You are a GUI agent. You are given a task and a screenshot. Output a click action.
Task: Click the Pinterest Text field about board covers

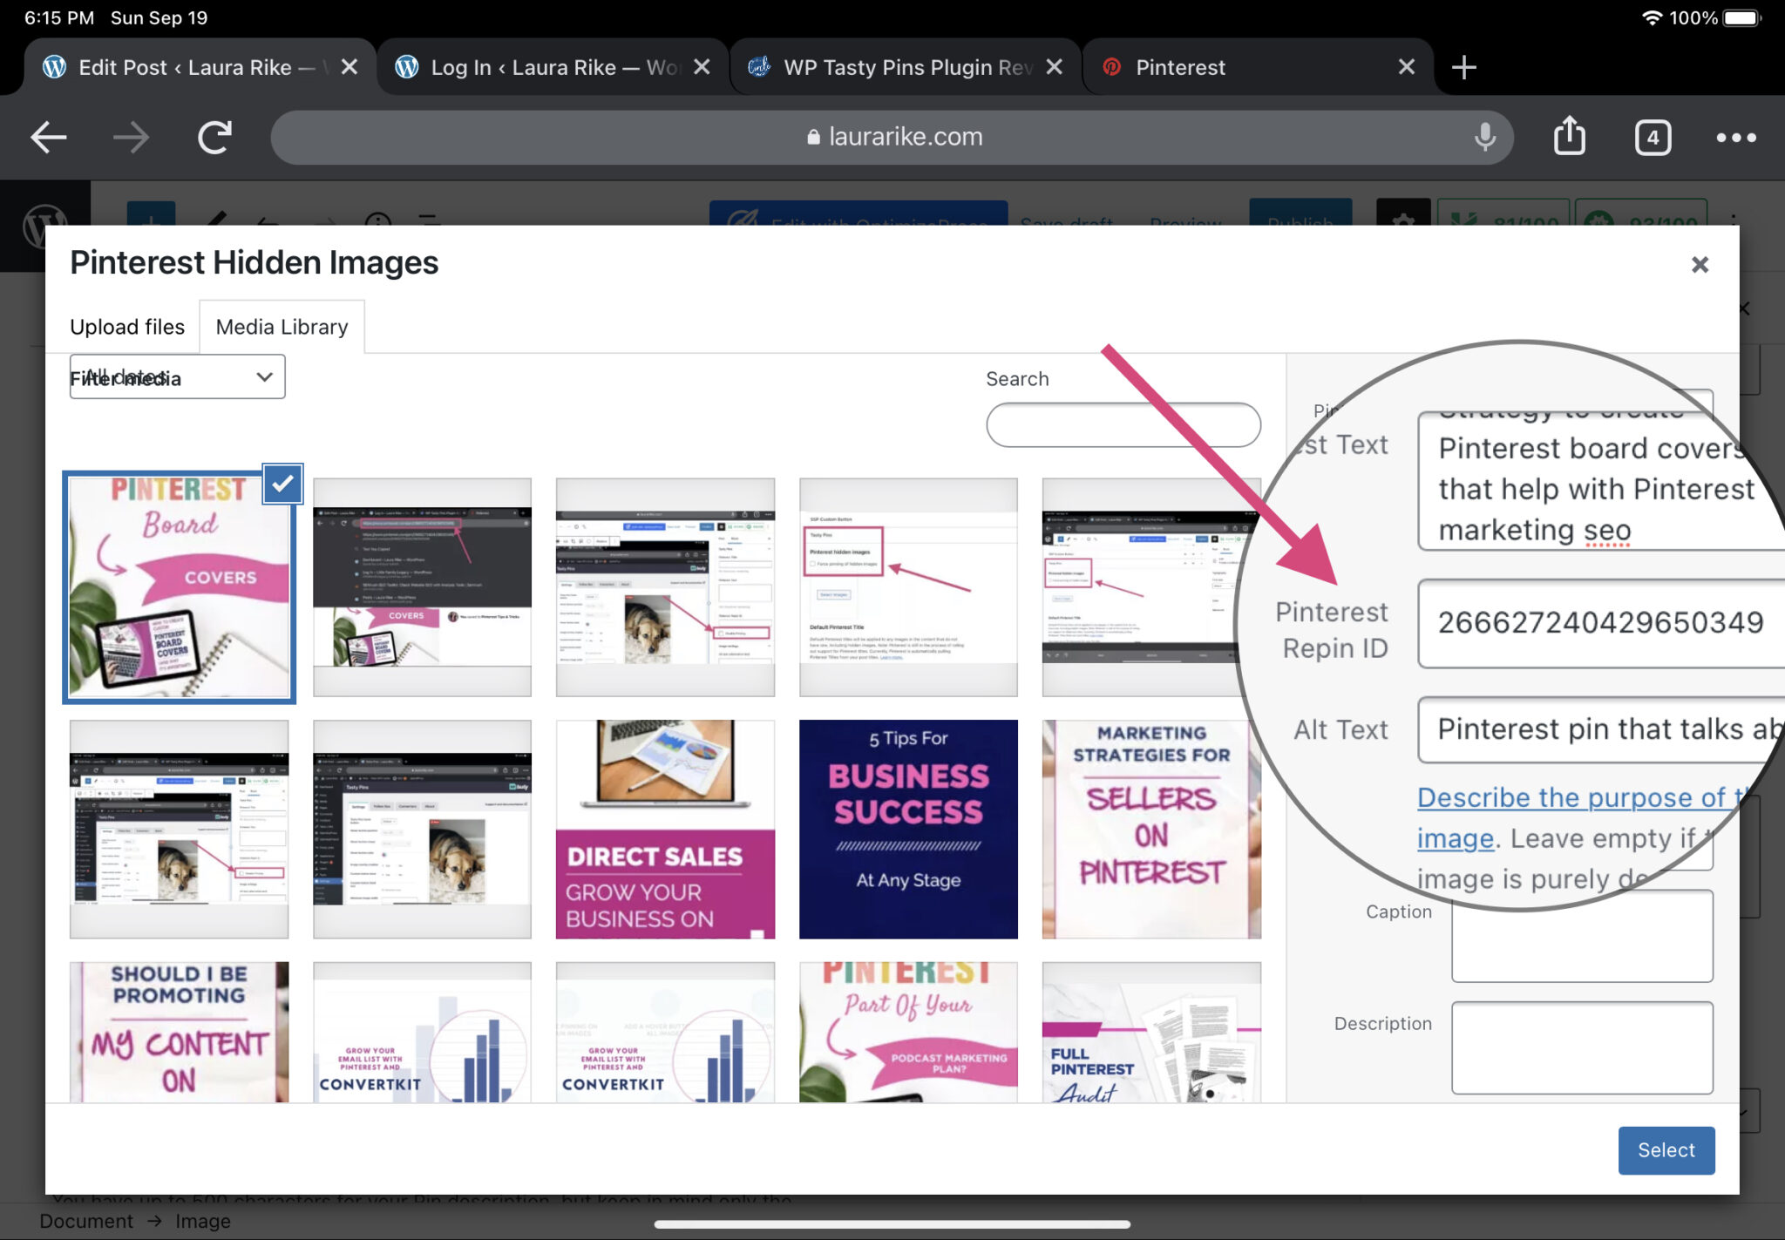[1593, 480]
